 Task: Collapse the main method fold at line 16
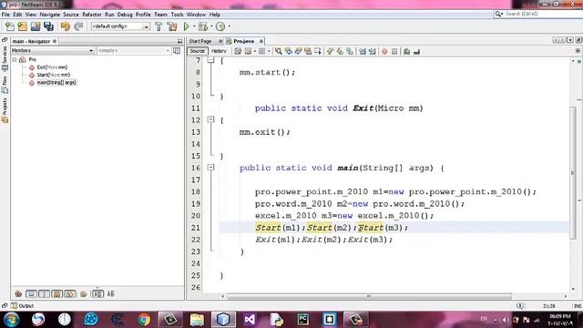(210, 168)
